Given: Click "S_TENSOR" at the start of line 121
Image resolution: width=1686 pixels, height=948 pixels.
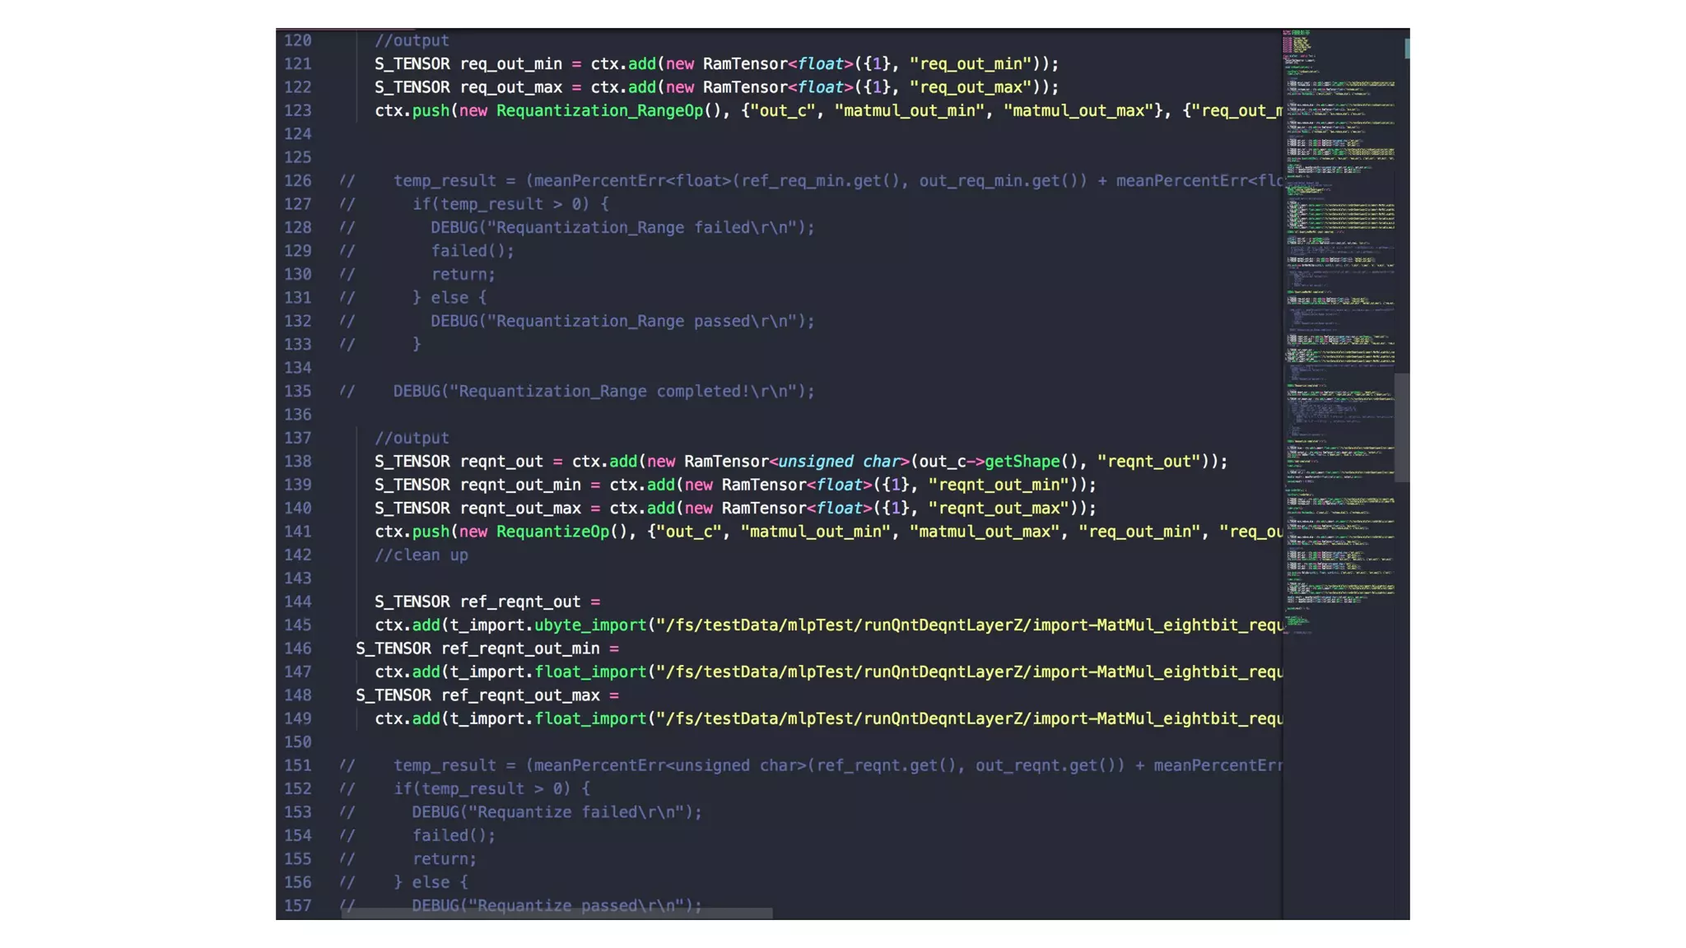Looking at the screenshot, I should (x=412, y=63).
